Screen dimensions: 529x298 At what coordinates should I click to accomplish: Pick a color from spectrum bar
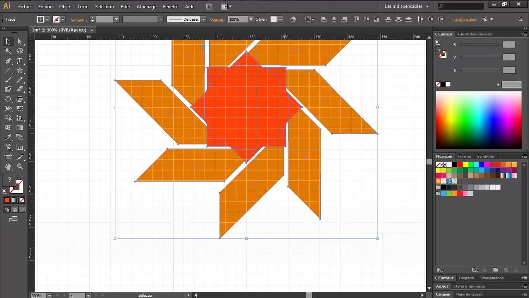[x=479, y=120]
